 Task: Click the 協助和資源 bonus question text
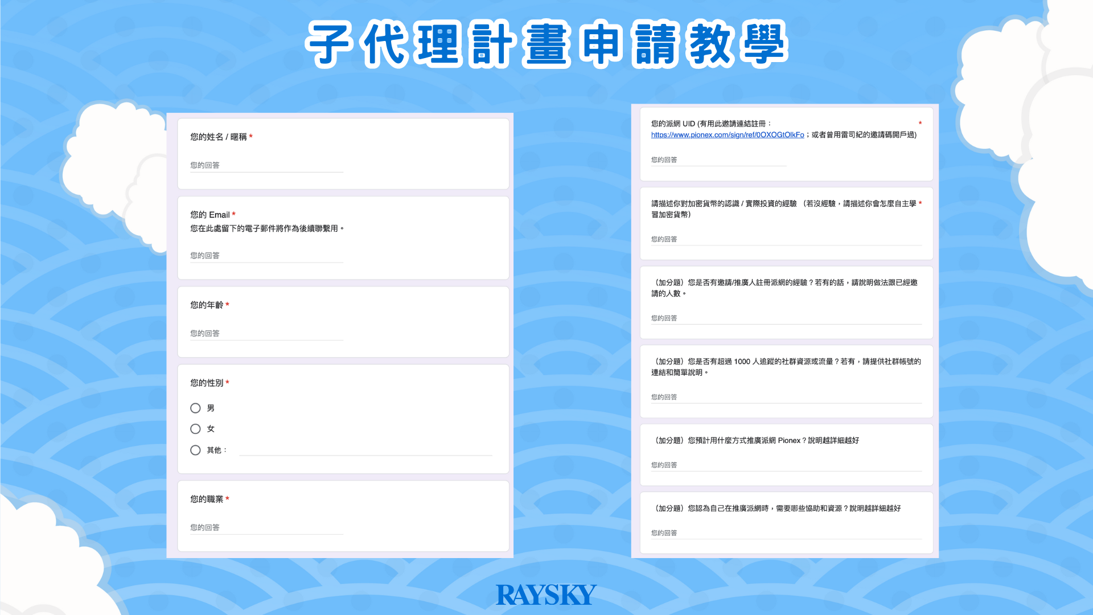point(776,509)
